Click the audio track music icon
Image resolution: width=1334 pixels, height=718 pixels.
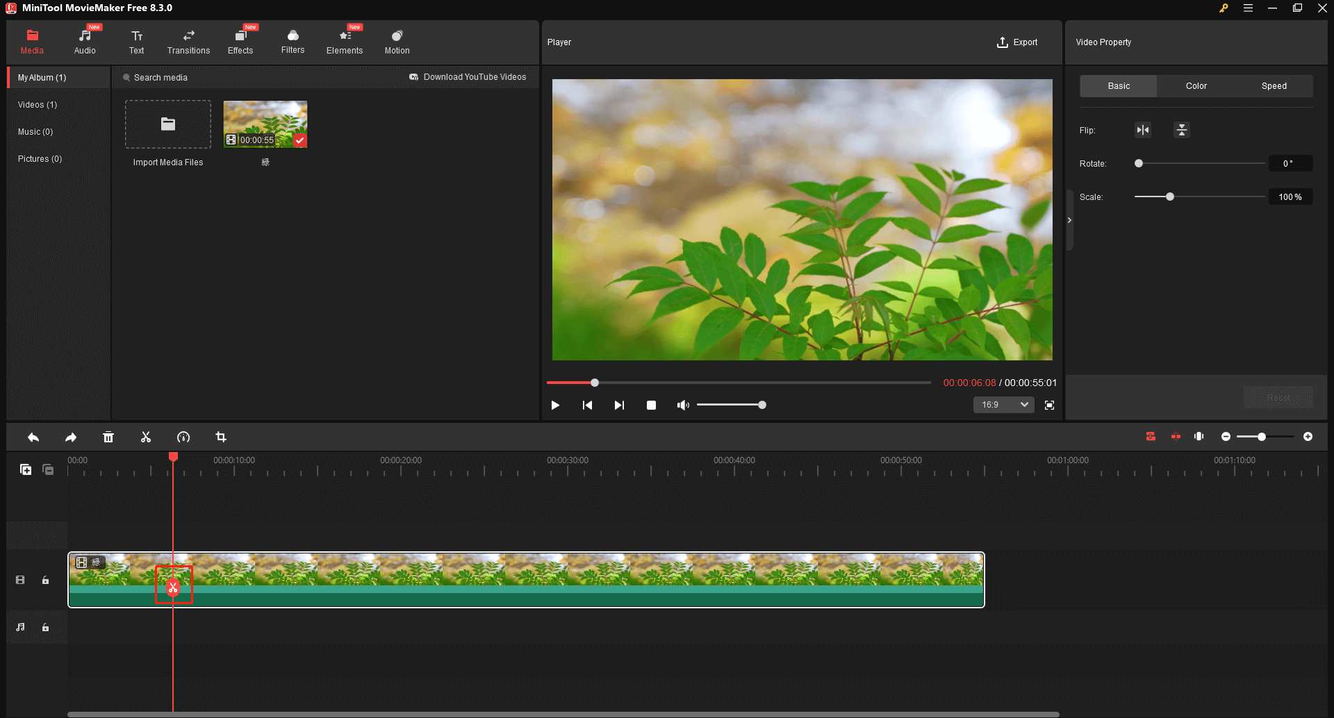[20, 628]
